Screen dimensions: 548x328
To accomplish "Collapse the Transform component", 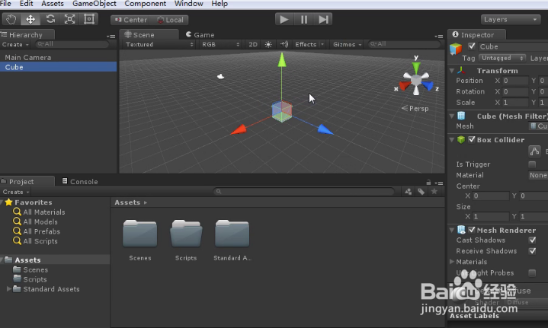I will (451, 71).
